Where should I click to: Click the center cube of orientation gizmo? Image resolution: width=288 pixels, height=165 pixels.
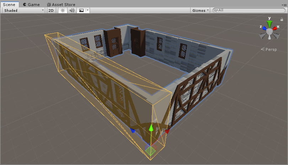pyautogui.click(x=270, y=31)
